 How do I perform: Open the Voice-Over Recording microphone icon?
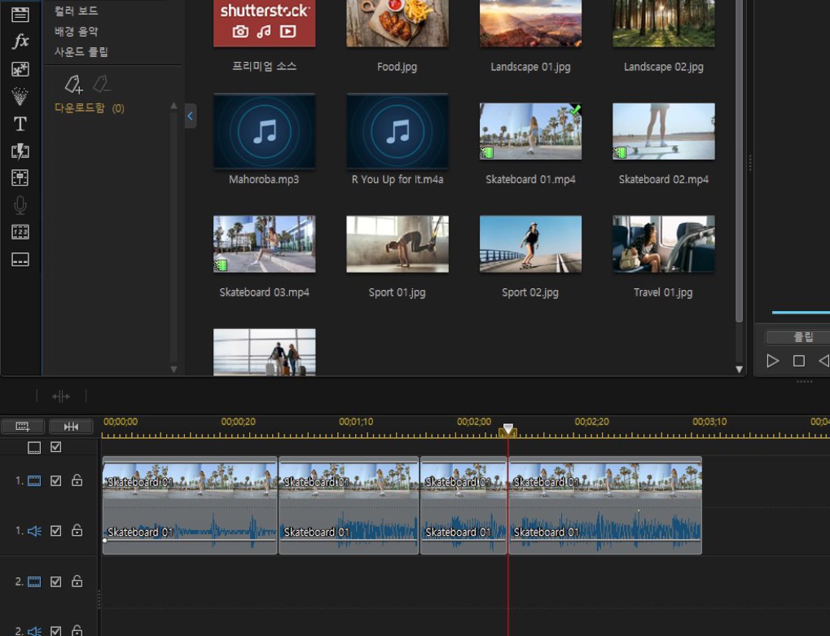pyautogui.click(x=20, y=205)
